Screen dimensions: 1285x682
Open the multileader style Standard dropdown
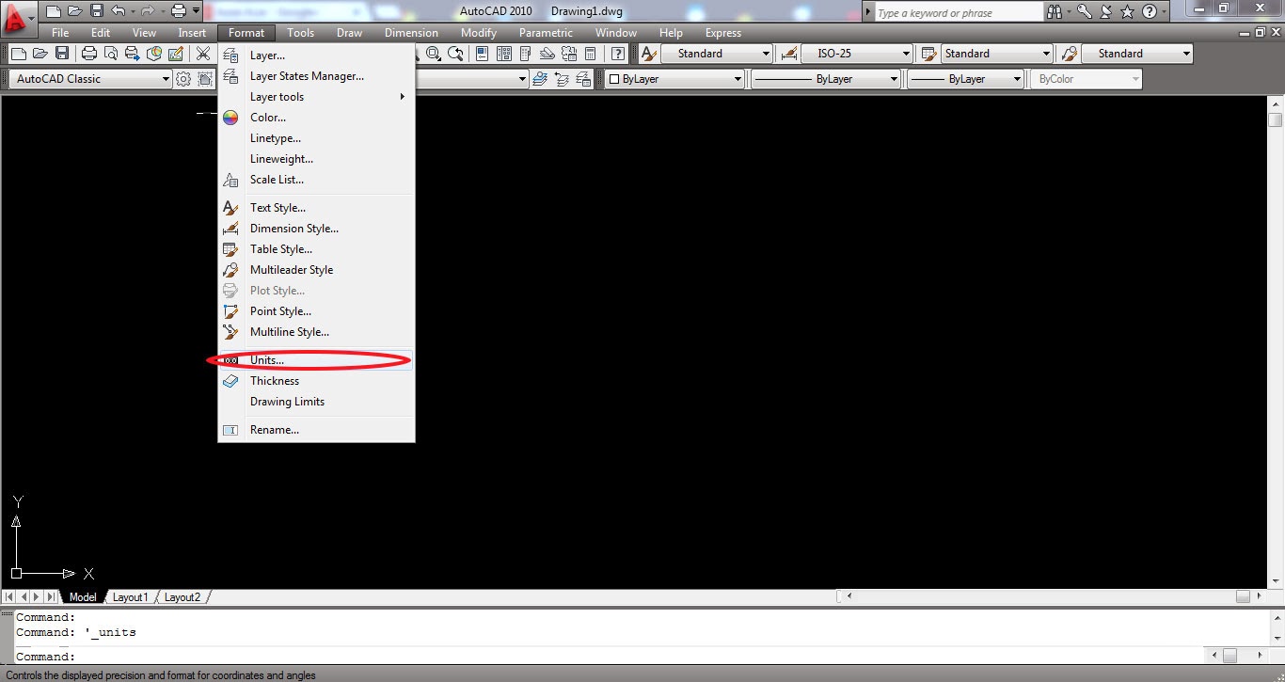[1136, 54]
